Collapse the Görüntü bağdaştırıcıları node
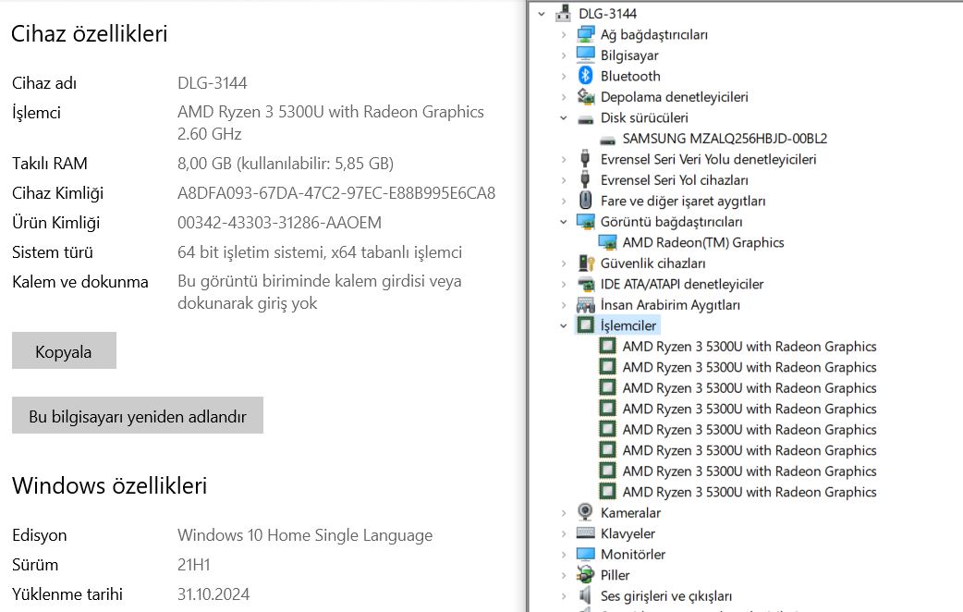 (563, 222)
